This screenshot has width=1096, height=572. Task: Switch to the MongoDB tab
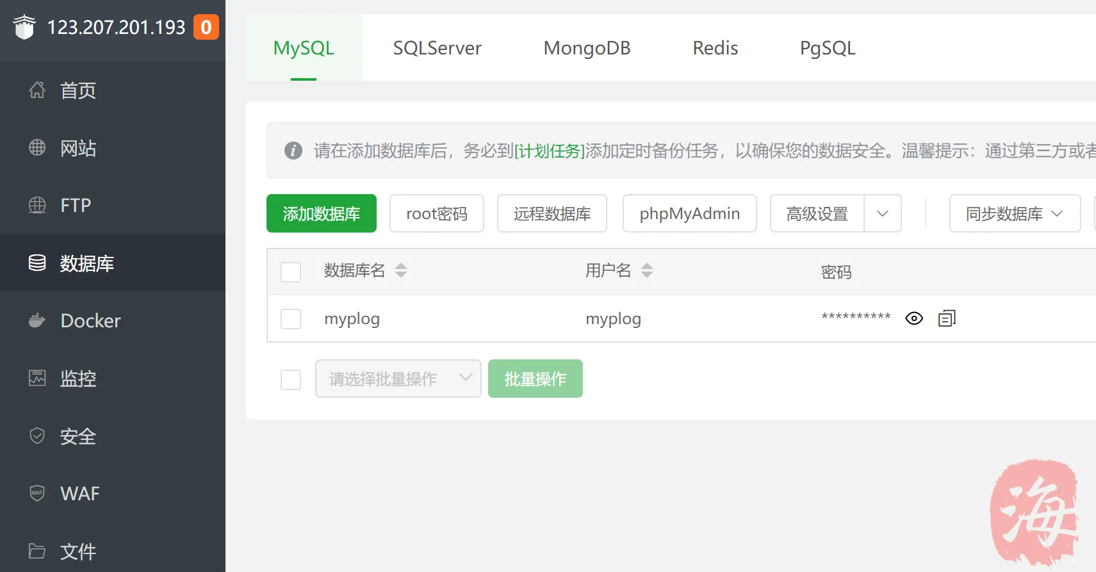[x=587, y=48]
